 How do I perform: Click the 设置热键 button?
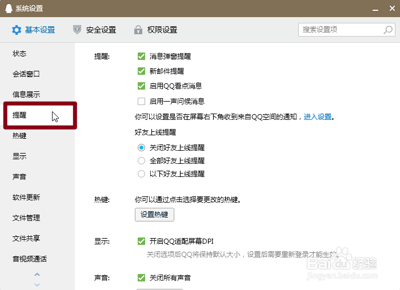pyautogui.click(x=154, y=215)
